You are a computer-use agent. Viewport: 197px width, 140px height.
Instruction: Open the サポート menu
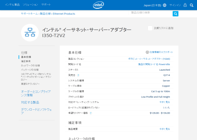coord(46,5)
